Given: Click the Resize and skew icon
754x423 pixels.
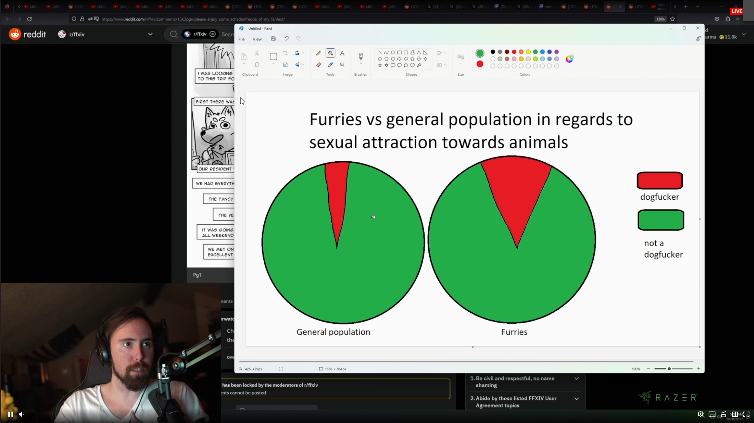Looking at the screenshot, I should coord(285,65).
